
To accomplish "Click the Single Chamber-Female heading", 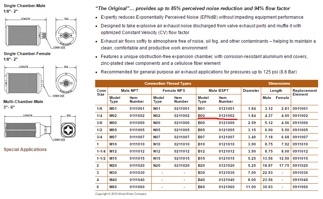I will [x=27, y=54].
